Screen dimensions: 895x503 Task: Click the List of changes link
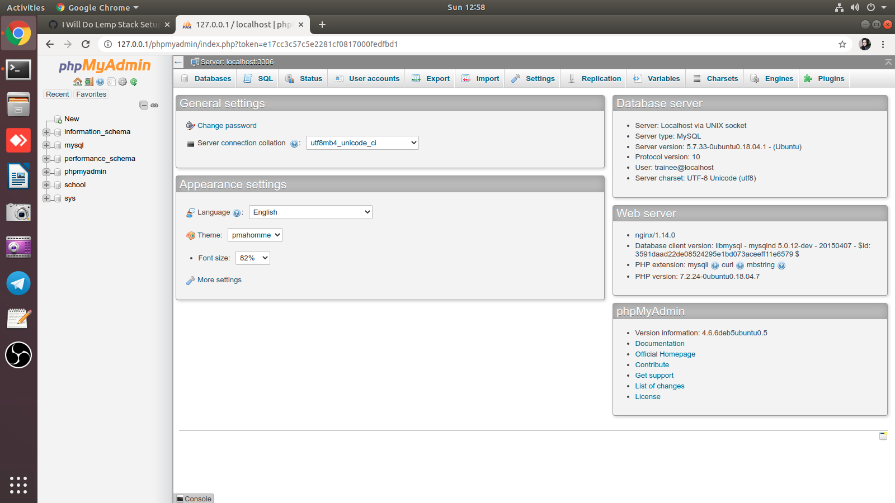[660, 386]
